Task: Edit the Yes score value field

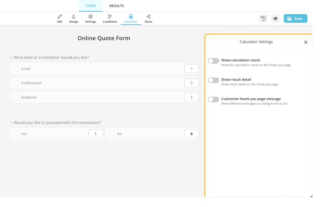Action: 95,134
